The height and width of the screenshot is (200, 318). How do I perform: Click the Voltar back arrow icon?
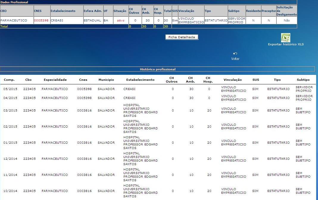pos(235,54)
